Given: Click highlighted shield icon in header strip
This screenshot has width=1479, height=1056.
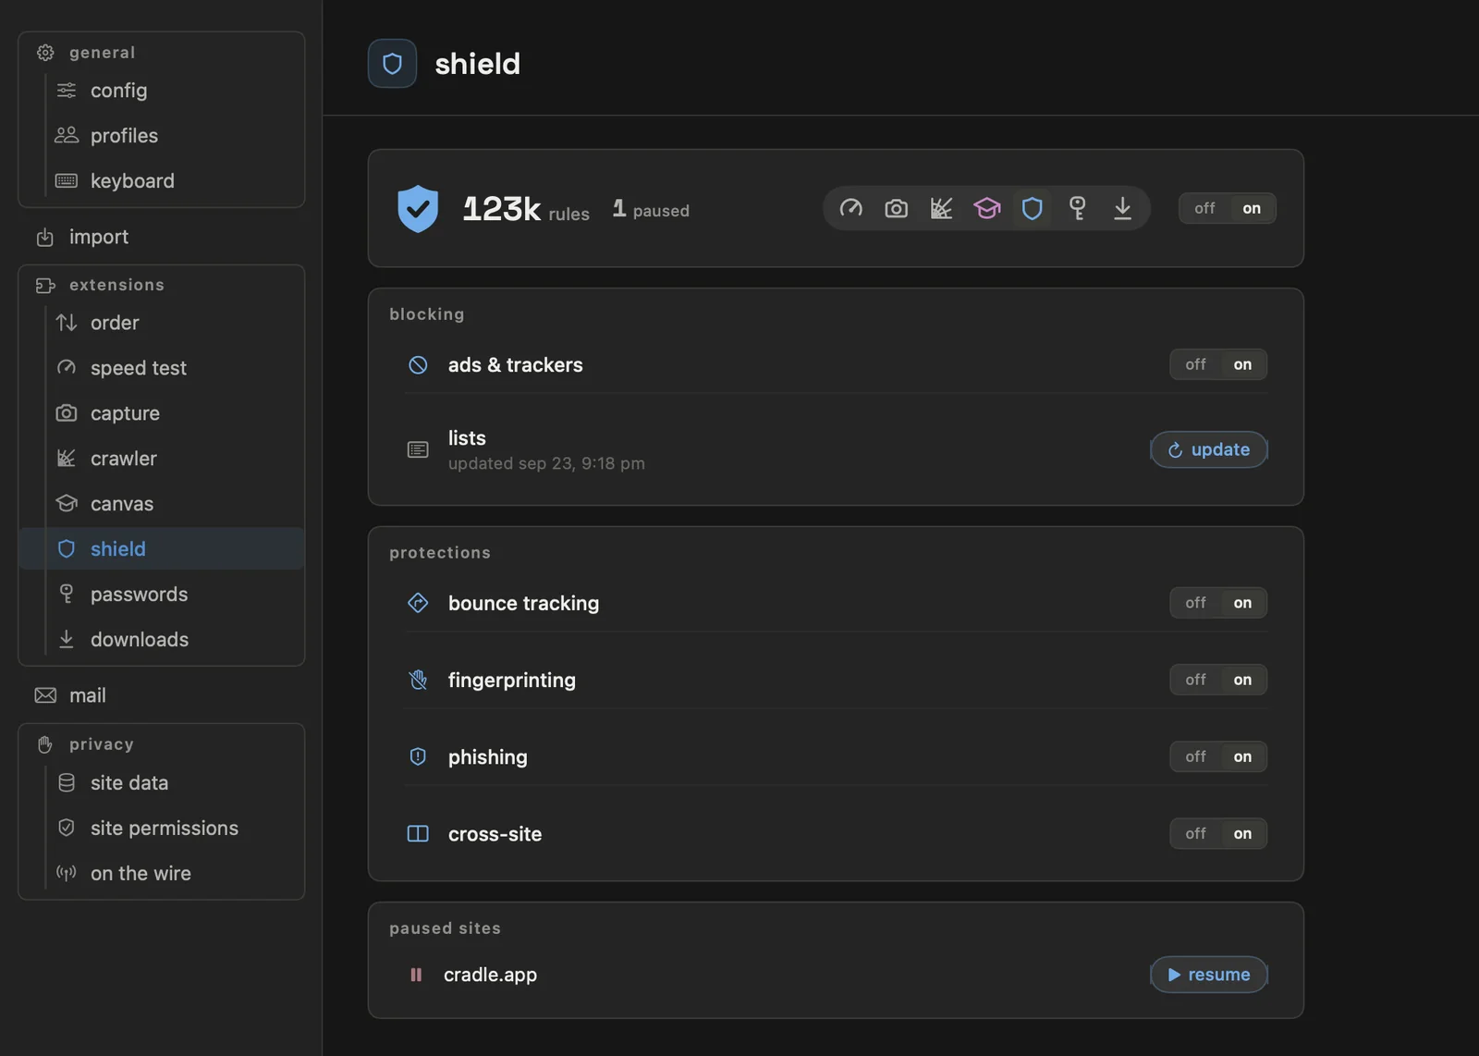Looking at the screenshot, I should coord(1032,208).
